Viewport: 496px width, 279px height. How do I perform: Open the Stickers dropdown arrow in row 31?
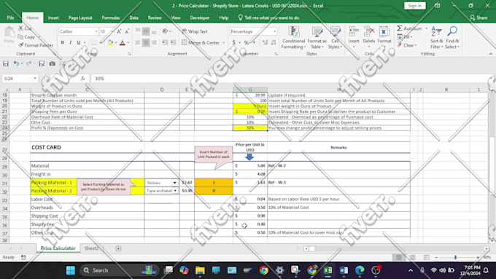[174, 183]
